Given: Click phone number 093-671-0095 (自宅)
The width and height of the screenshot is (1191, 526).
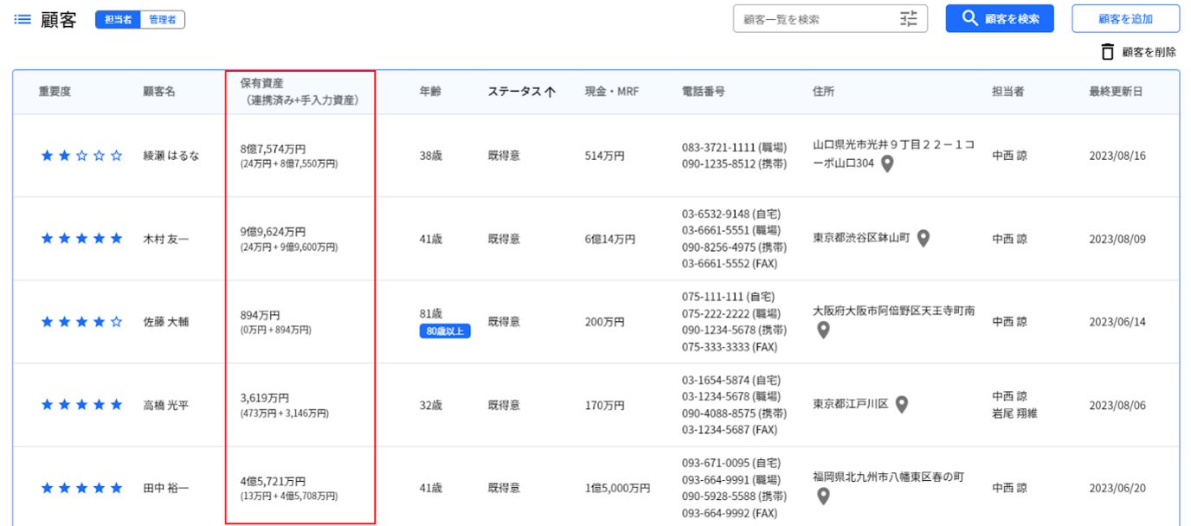Looking at the screenshot, I should 731,463.
